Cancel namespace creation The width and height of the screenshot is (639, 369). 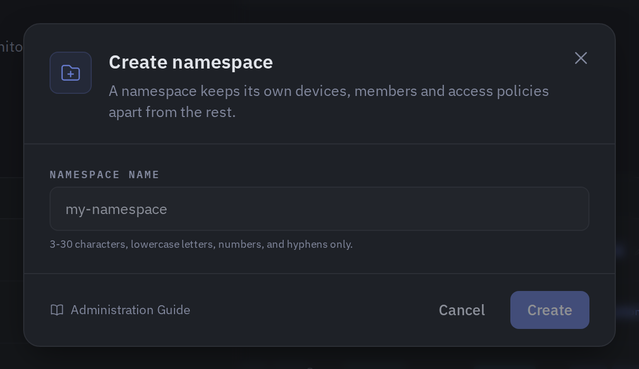pyautogui.click(x=462, y=310)
